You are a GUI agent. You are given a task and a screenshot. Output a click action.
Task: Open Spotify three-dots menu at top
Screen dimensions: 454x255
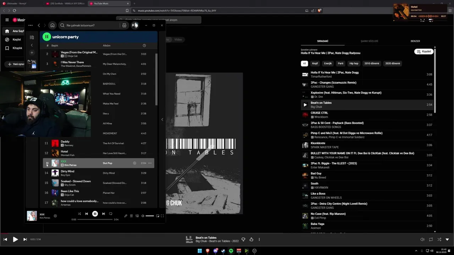coord(31,25)
